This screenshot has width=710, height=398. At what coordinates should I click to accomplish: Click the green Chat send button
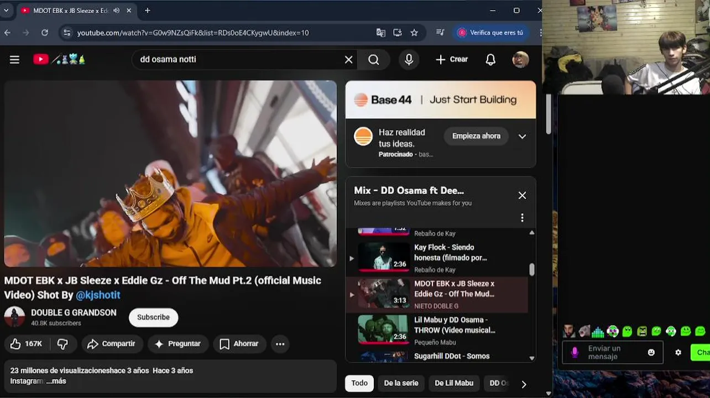[701, 352]
